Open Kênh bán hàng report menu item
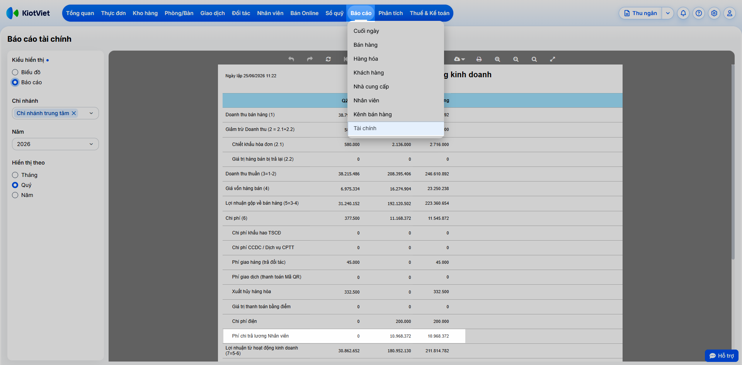This screenshot has height=365, width=742. tap(396, 114)
